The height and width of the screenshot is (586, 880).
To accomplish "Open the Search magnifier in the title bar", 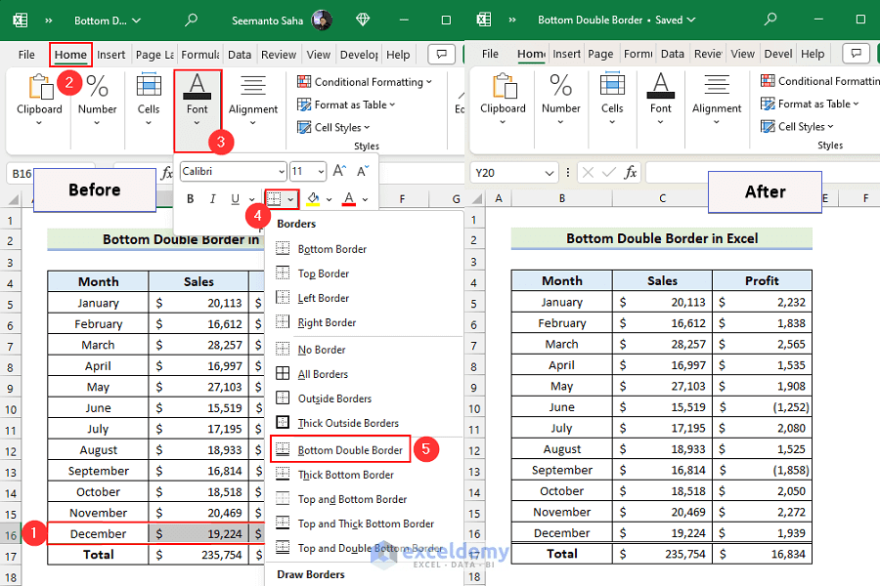I will 191,20.
